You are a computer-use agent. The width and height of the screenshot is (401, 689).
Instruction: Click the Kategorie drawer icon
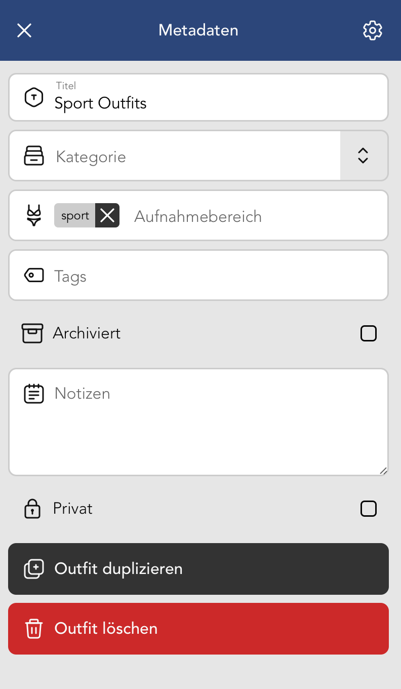tap(34, 156)
